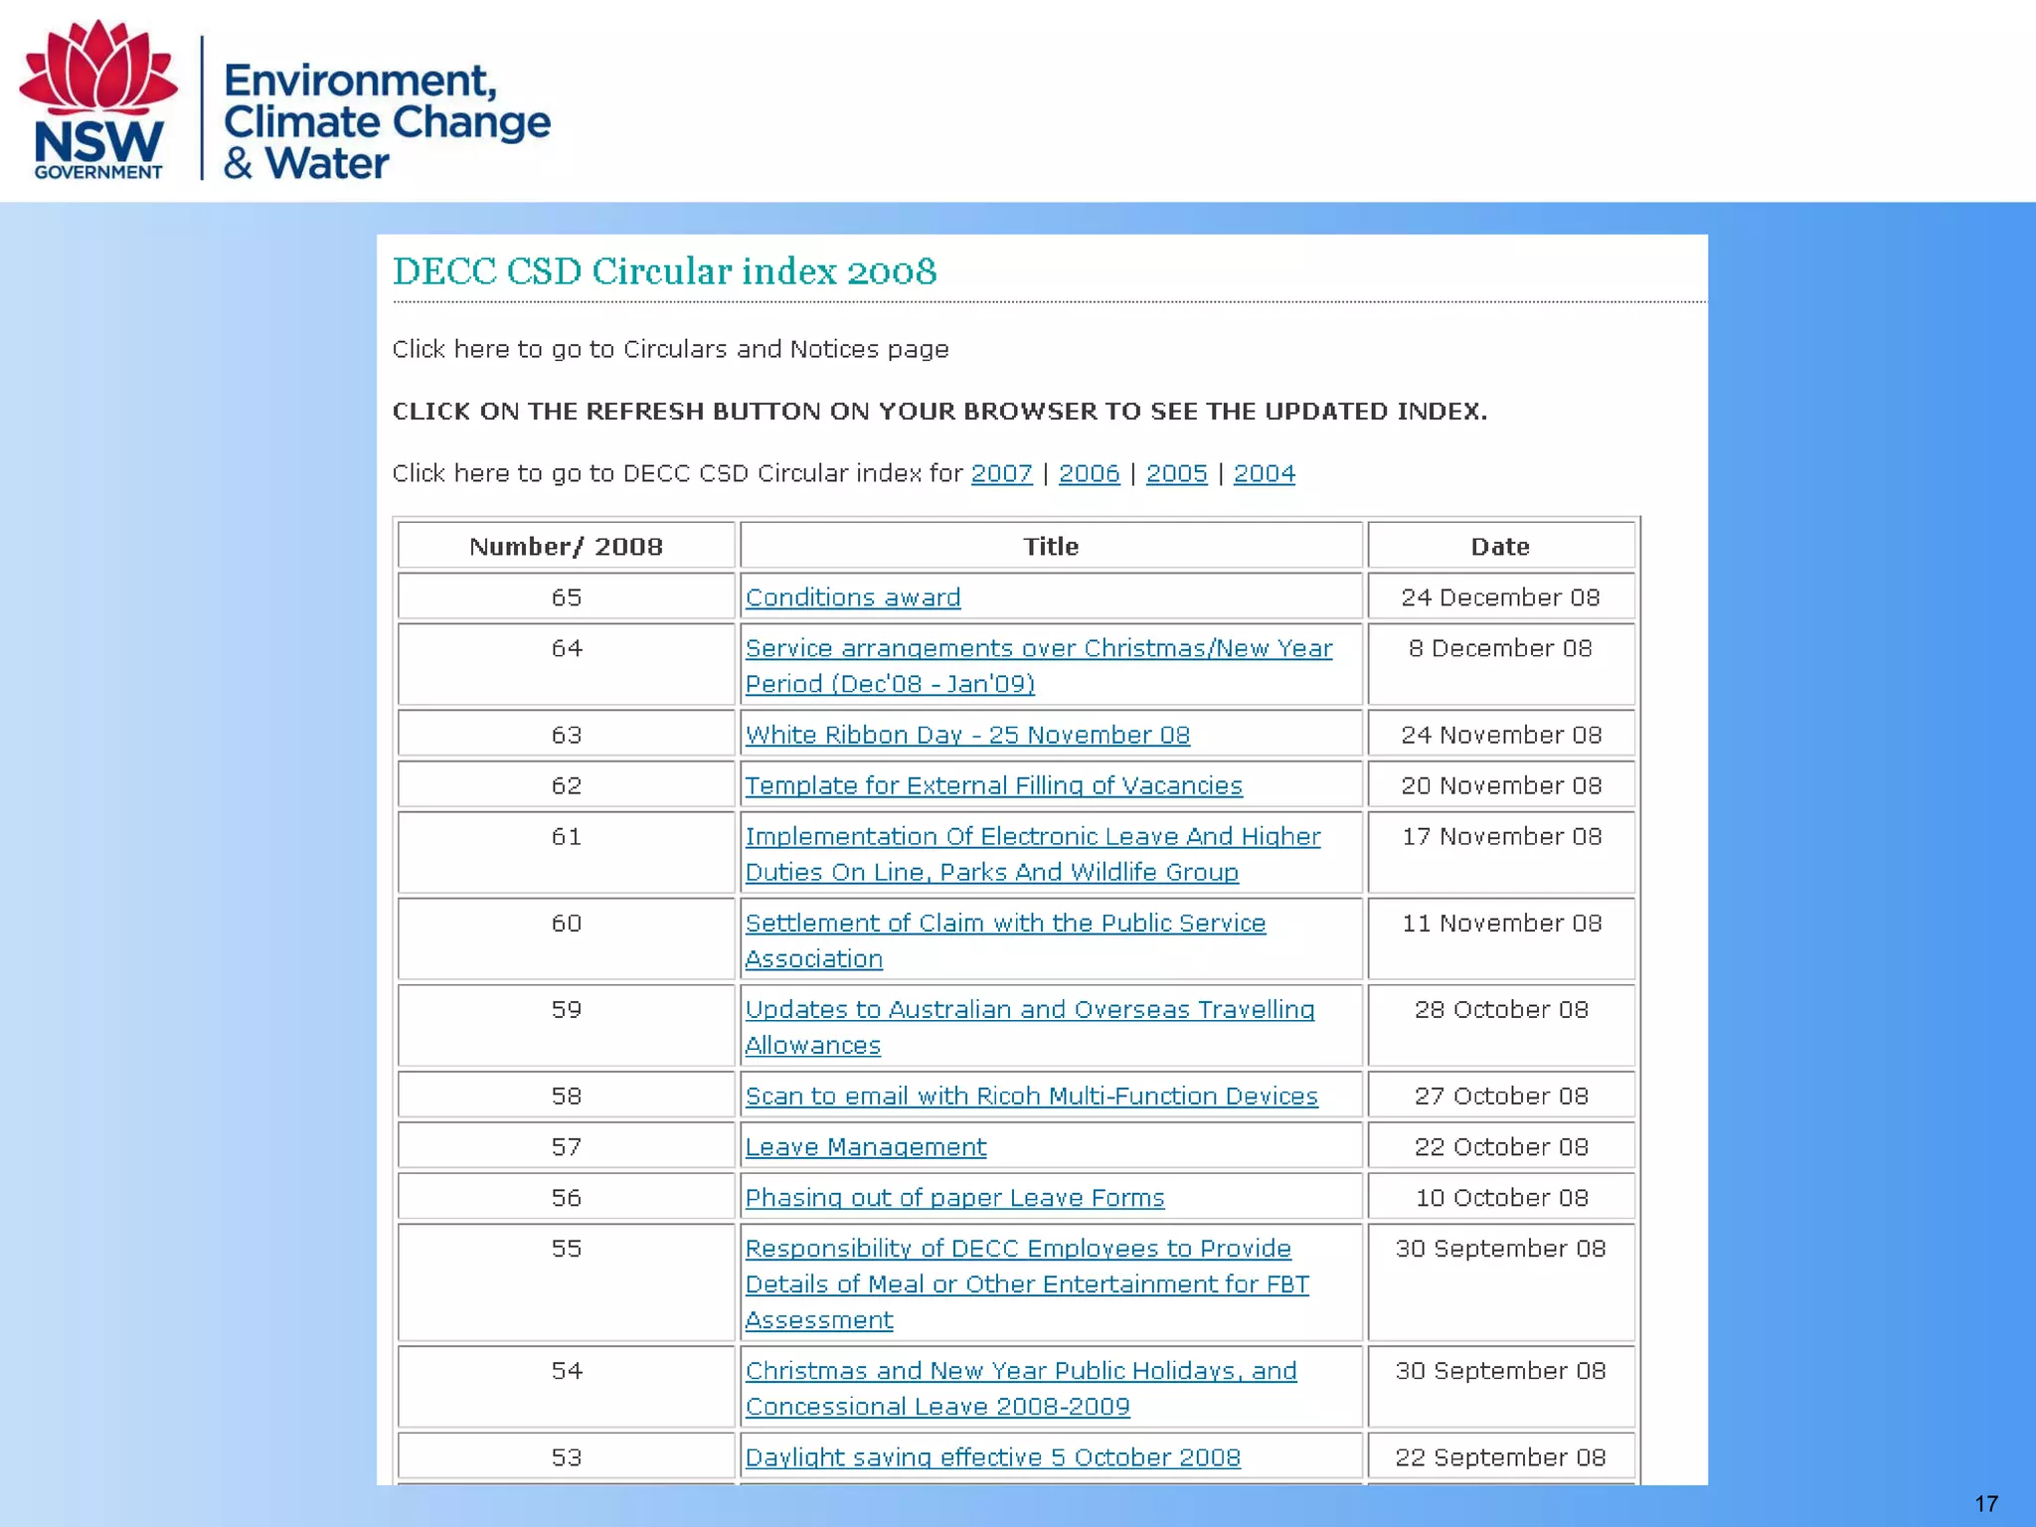
Task: Open Template for External Filling of Vacancies
Action: (993, 785)
